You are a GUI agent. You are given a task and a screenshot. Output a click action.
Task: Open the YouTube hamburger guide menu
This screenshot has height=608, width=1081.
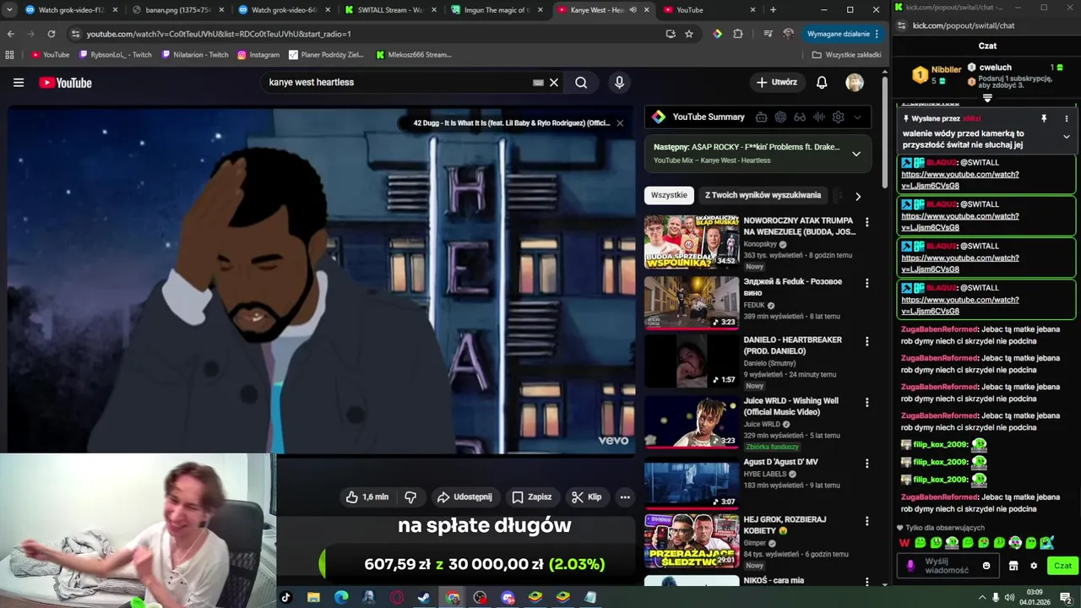point(19,83)
